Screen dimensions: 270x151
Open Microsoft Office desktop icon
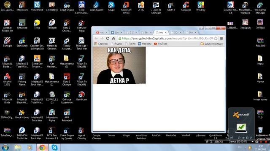(x=126, y=8)
